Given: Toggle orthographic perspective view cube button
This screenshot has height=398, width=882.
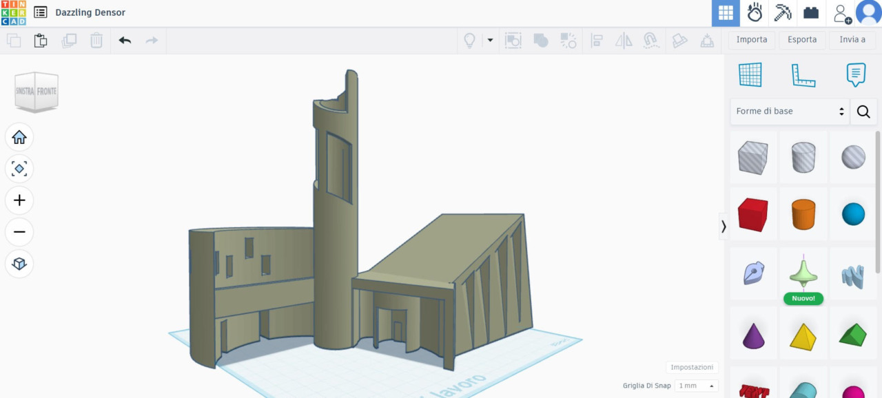Looking at the screenshot, I should [x=19, y=264].
